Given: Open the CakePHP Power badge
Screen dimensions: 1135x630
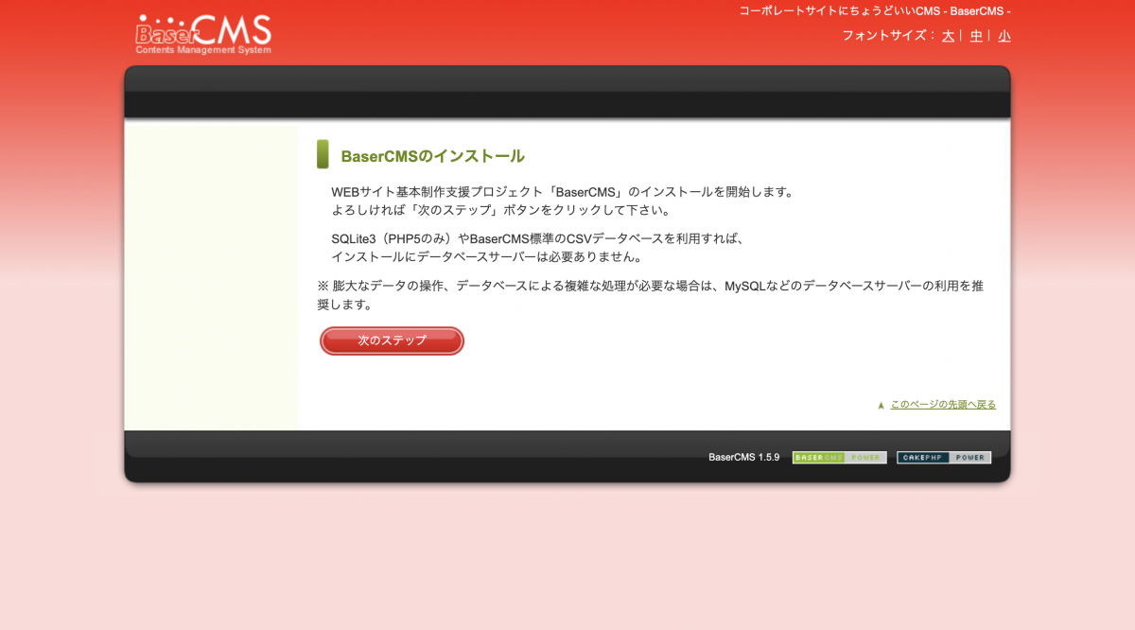Looking at the screenshot, I should (943, 458).
